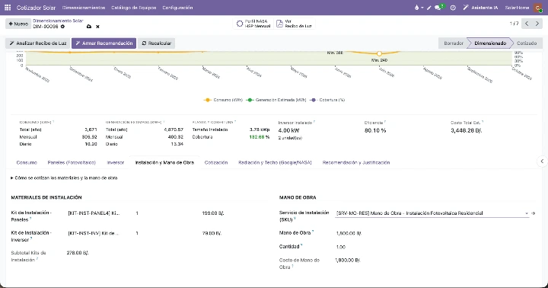Click the Mano de Obra 1,800.00 value
The height and width of the screenshot is (288, 548).
(x=349, y=233)
